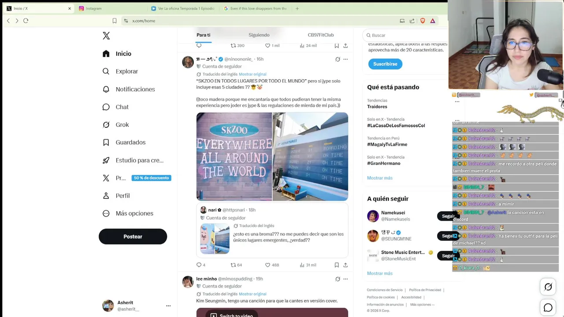Open Condiciones de Servicio link
Image resolution: width=564 pixels, height=317 pixels.
(385, 290)
